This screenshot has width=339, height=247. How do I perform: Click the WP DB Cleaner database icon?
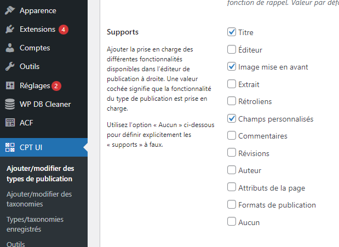10,104
